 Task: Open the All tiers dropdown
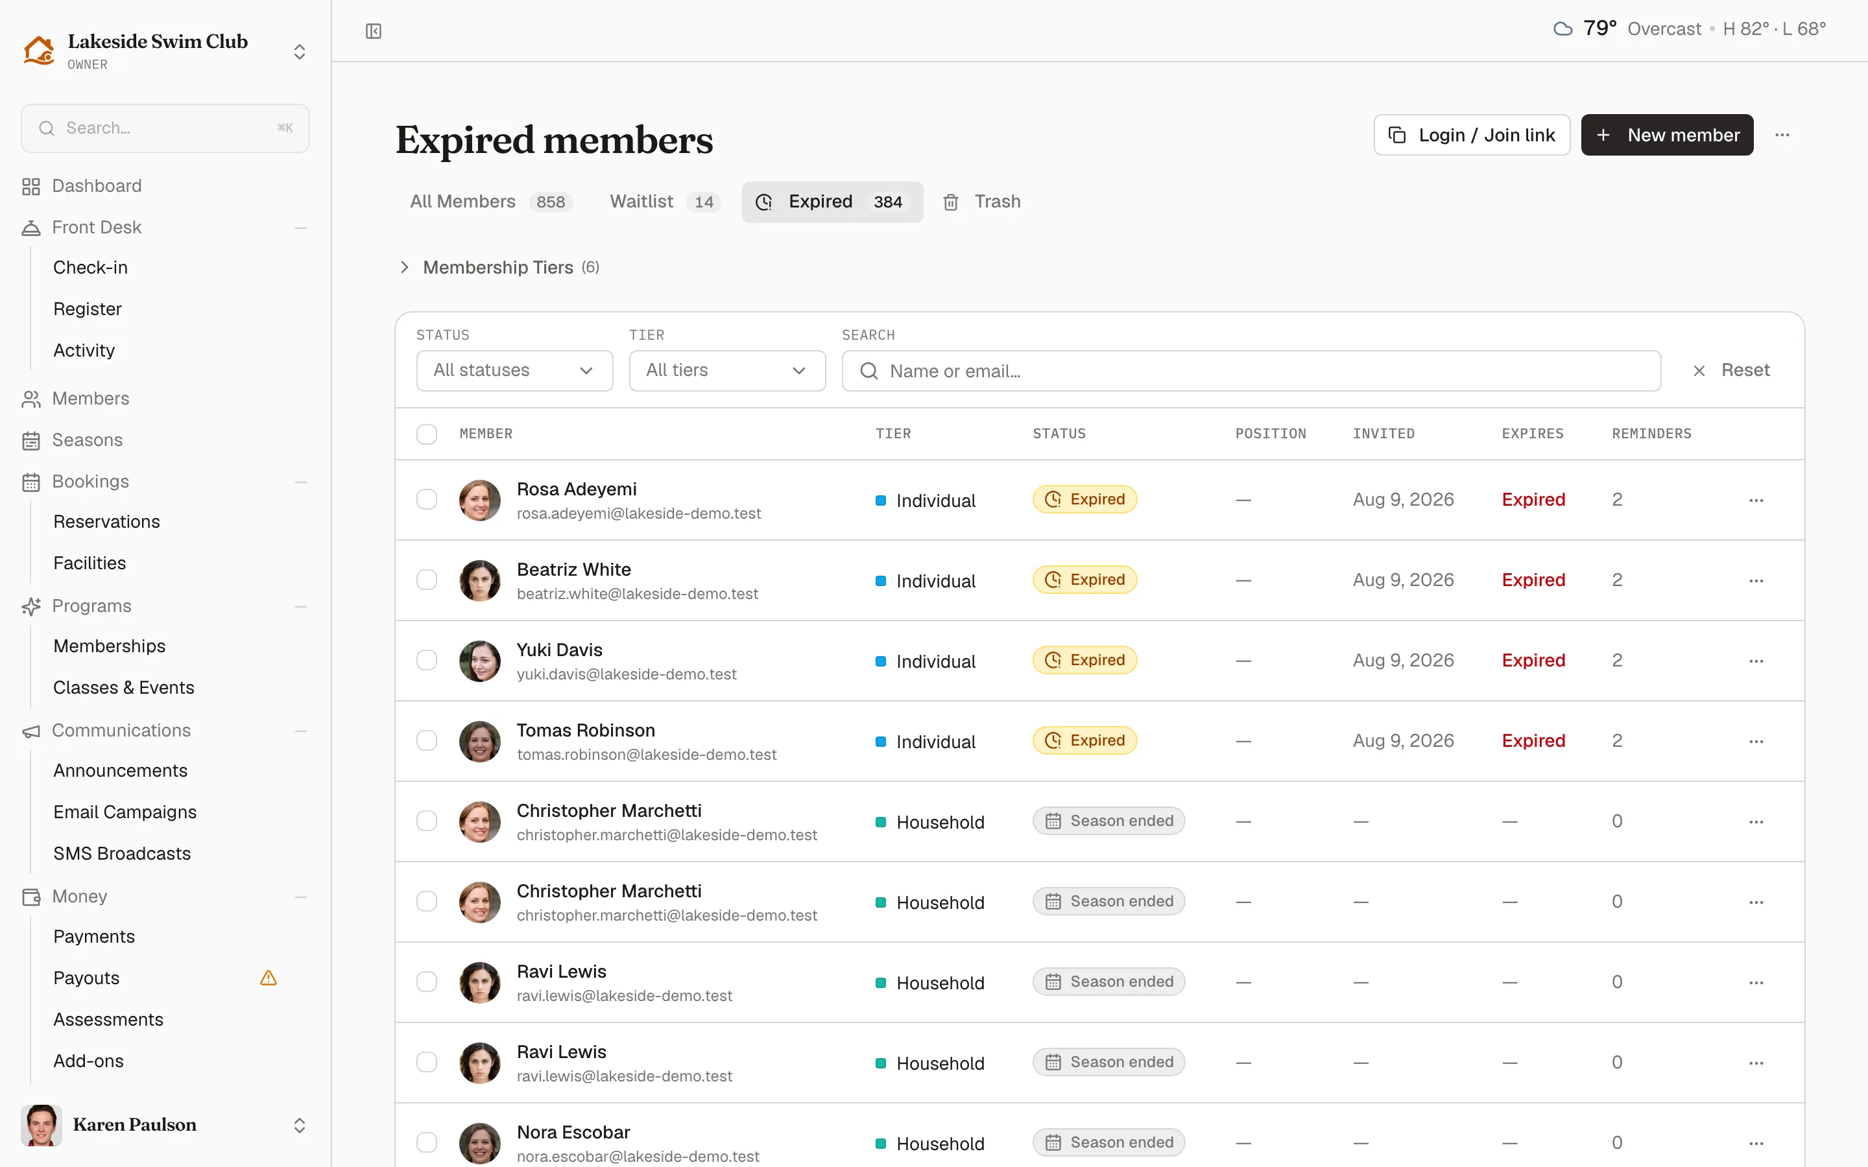coord(727,370)
